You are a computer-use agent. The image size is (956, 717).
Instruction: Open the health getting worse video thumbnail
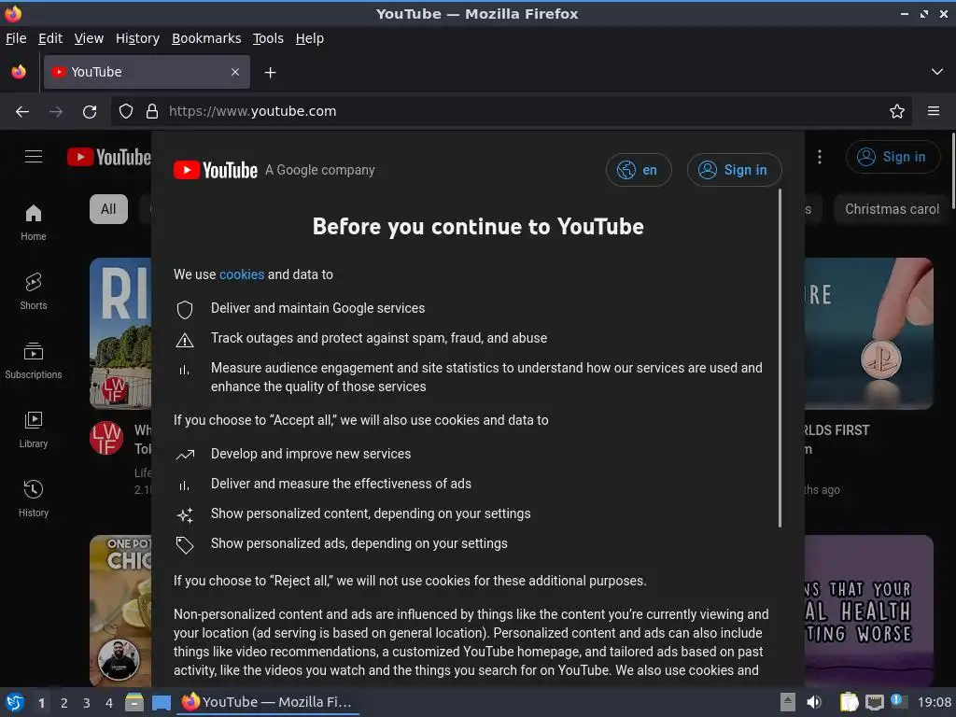[869, 611]
